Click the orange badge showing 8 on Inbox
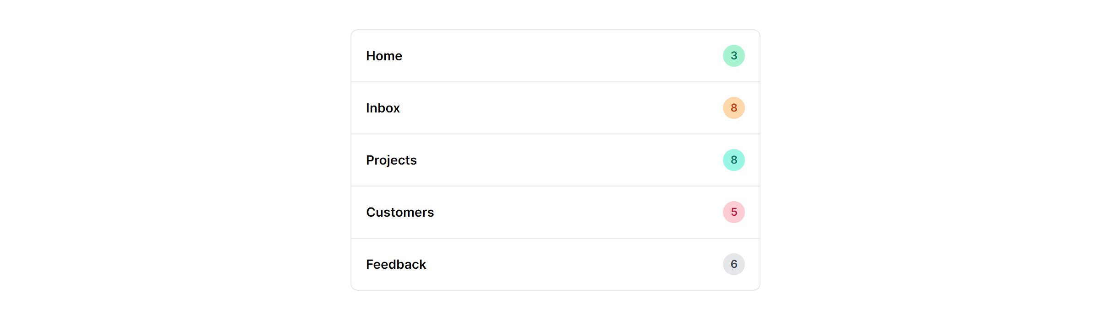The height and width of the screenshot is (320, 1111). pyautogui.click(x=734, y=108)
